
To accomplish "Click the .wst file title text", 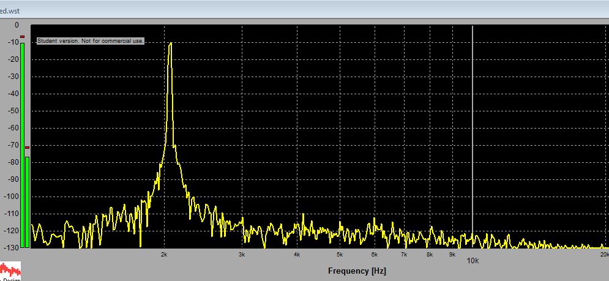I will pos(10,11).
